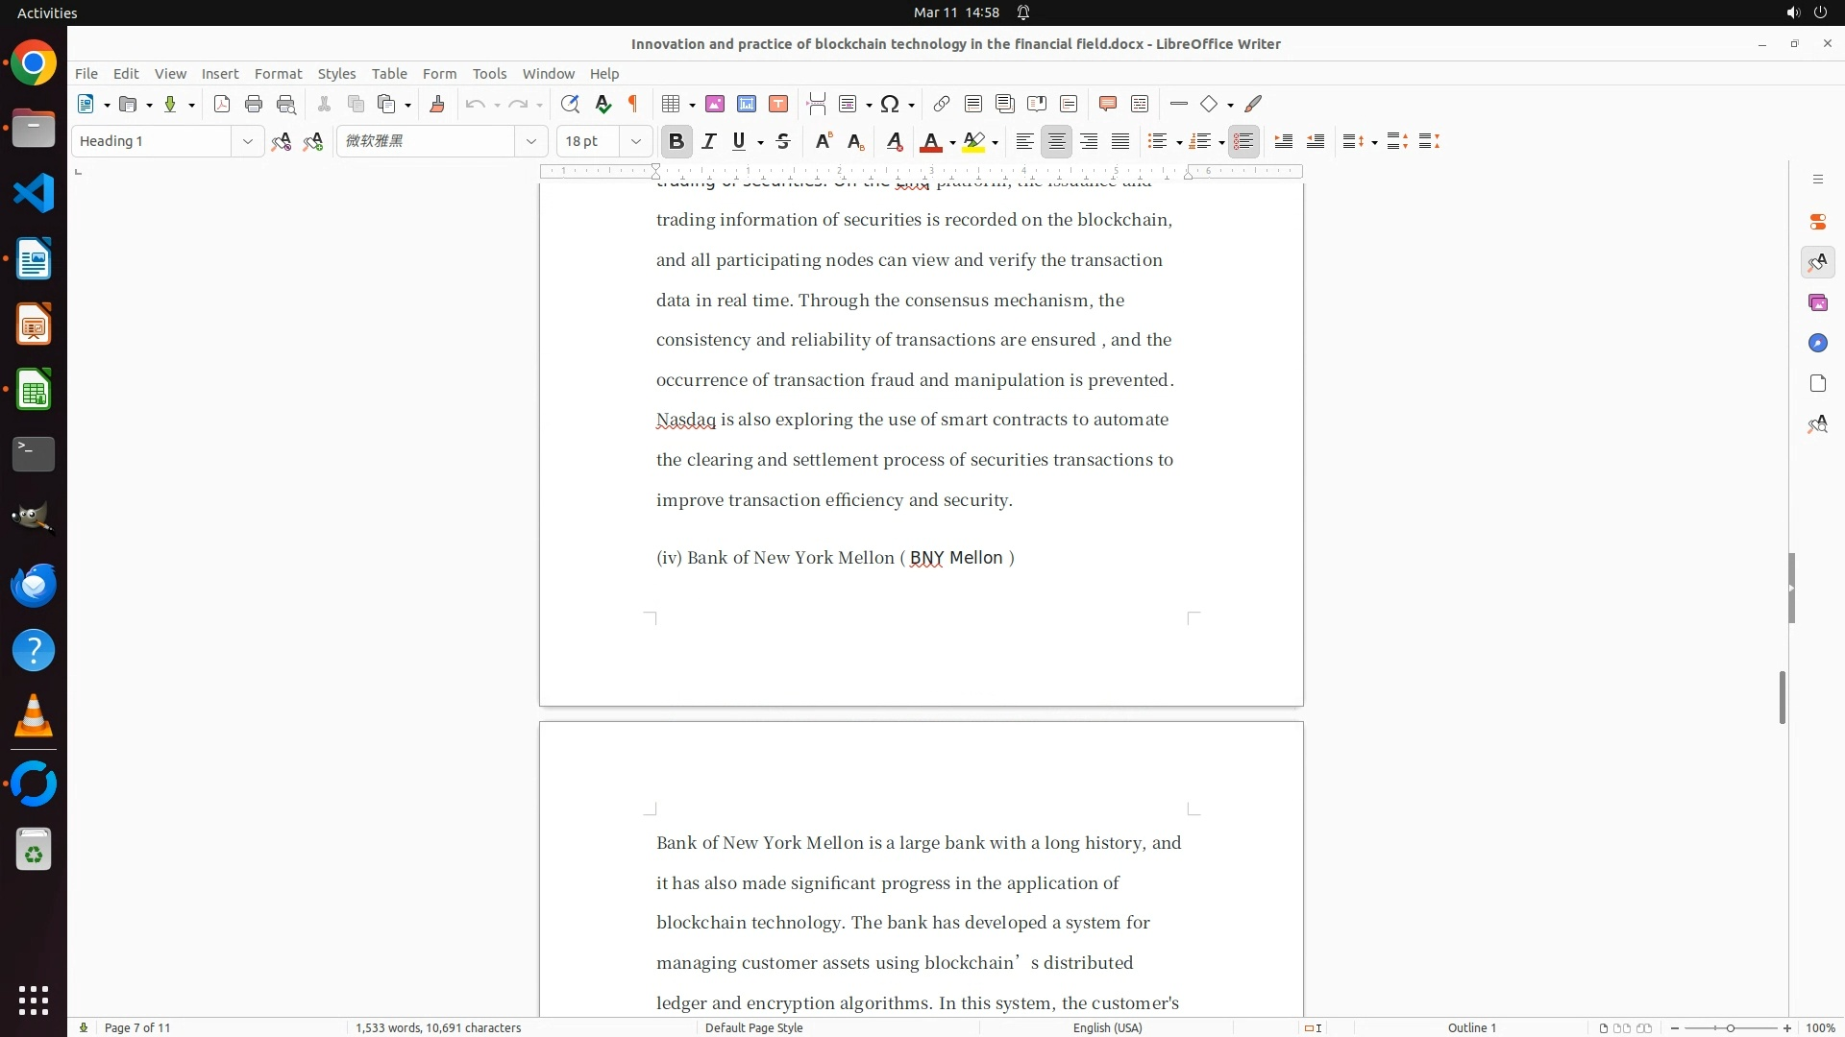This screenshot has height=1037, width=1845.
Task: Click the Default Page Style status text
Action: tap(753, 1027)
